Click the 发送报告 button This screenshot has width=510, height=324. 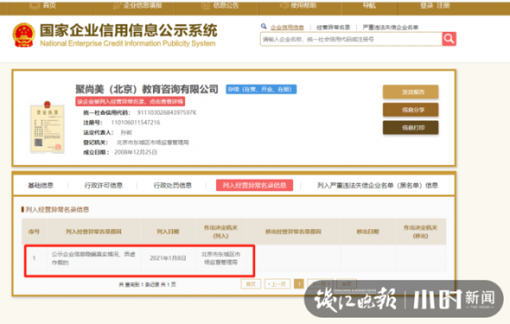point(410,92)
